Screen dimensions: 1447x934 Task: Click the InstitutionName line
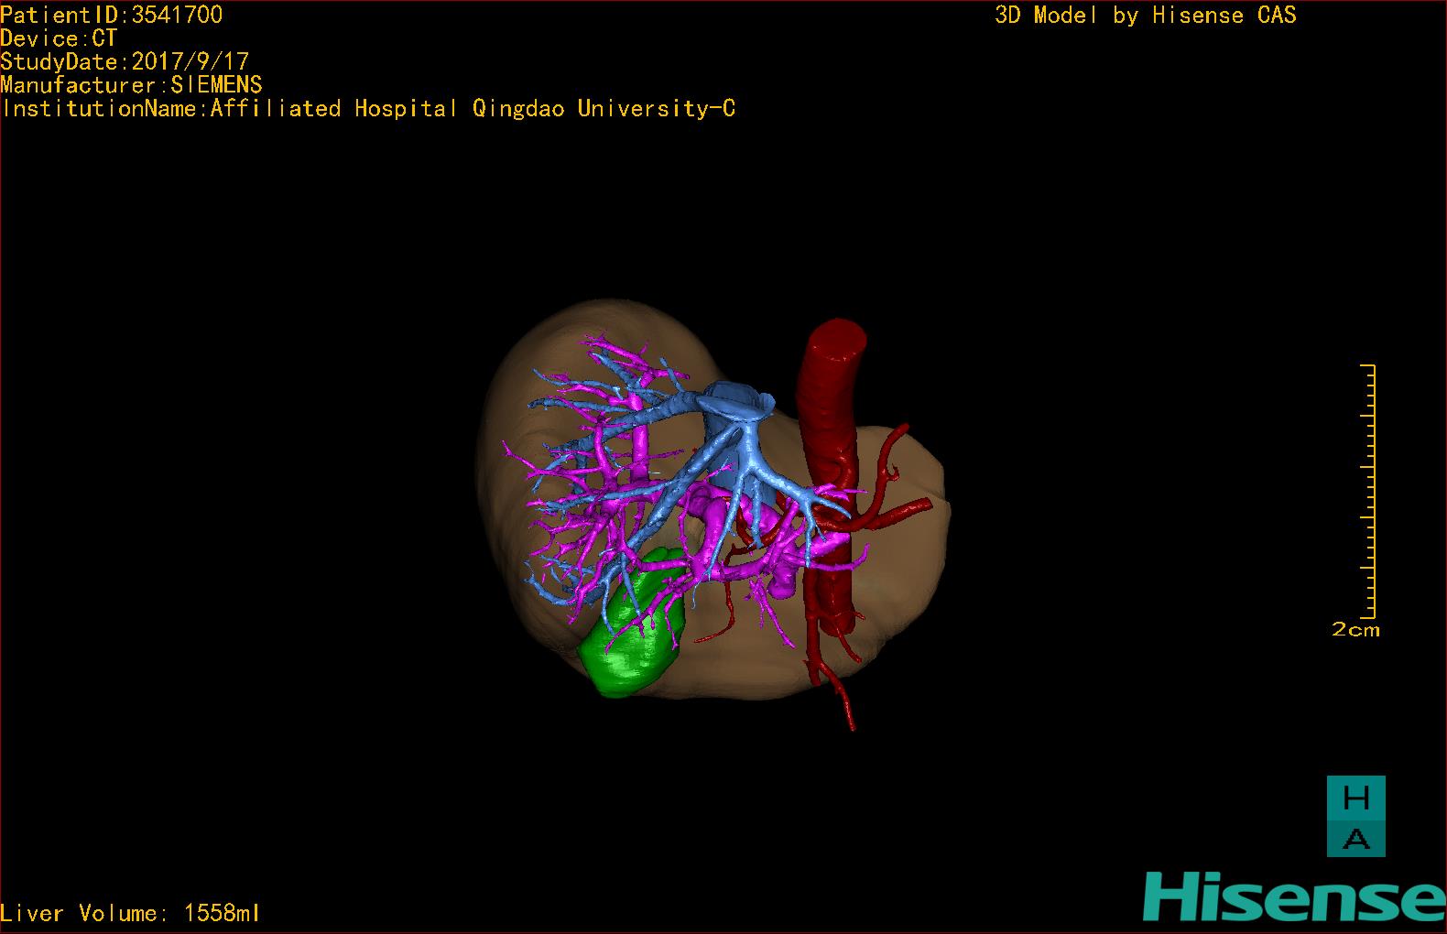pos(368,109)
